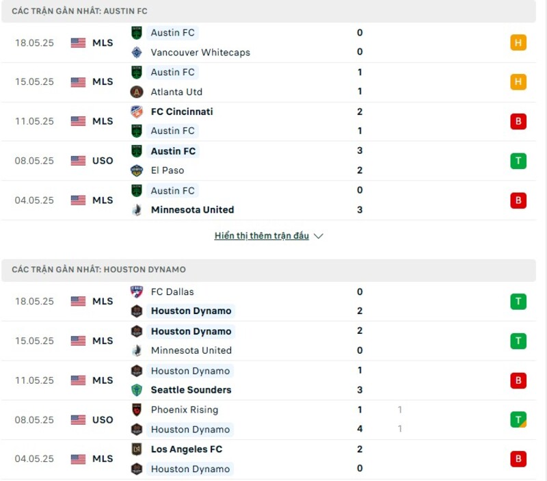Click the green T badge for El Paso match
The width and height of the screenshot is (547, 481).
[x=518, y=161]
